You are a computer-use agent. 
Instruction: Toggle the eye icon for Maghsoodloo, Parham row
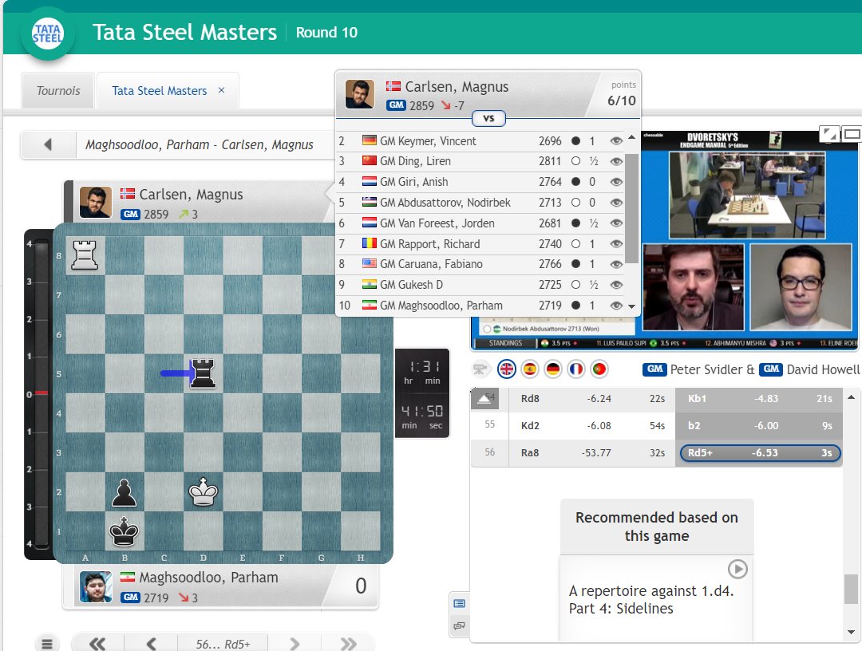click(x=616, y=305)
